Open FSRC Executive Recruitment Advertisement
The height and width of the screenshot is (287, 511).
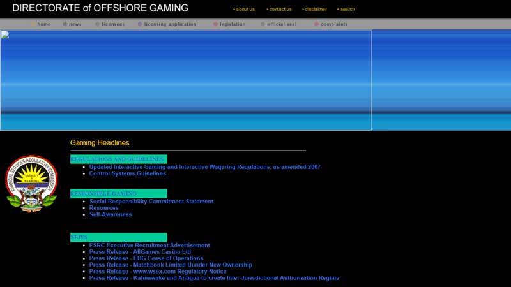[x=149, y=246]
